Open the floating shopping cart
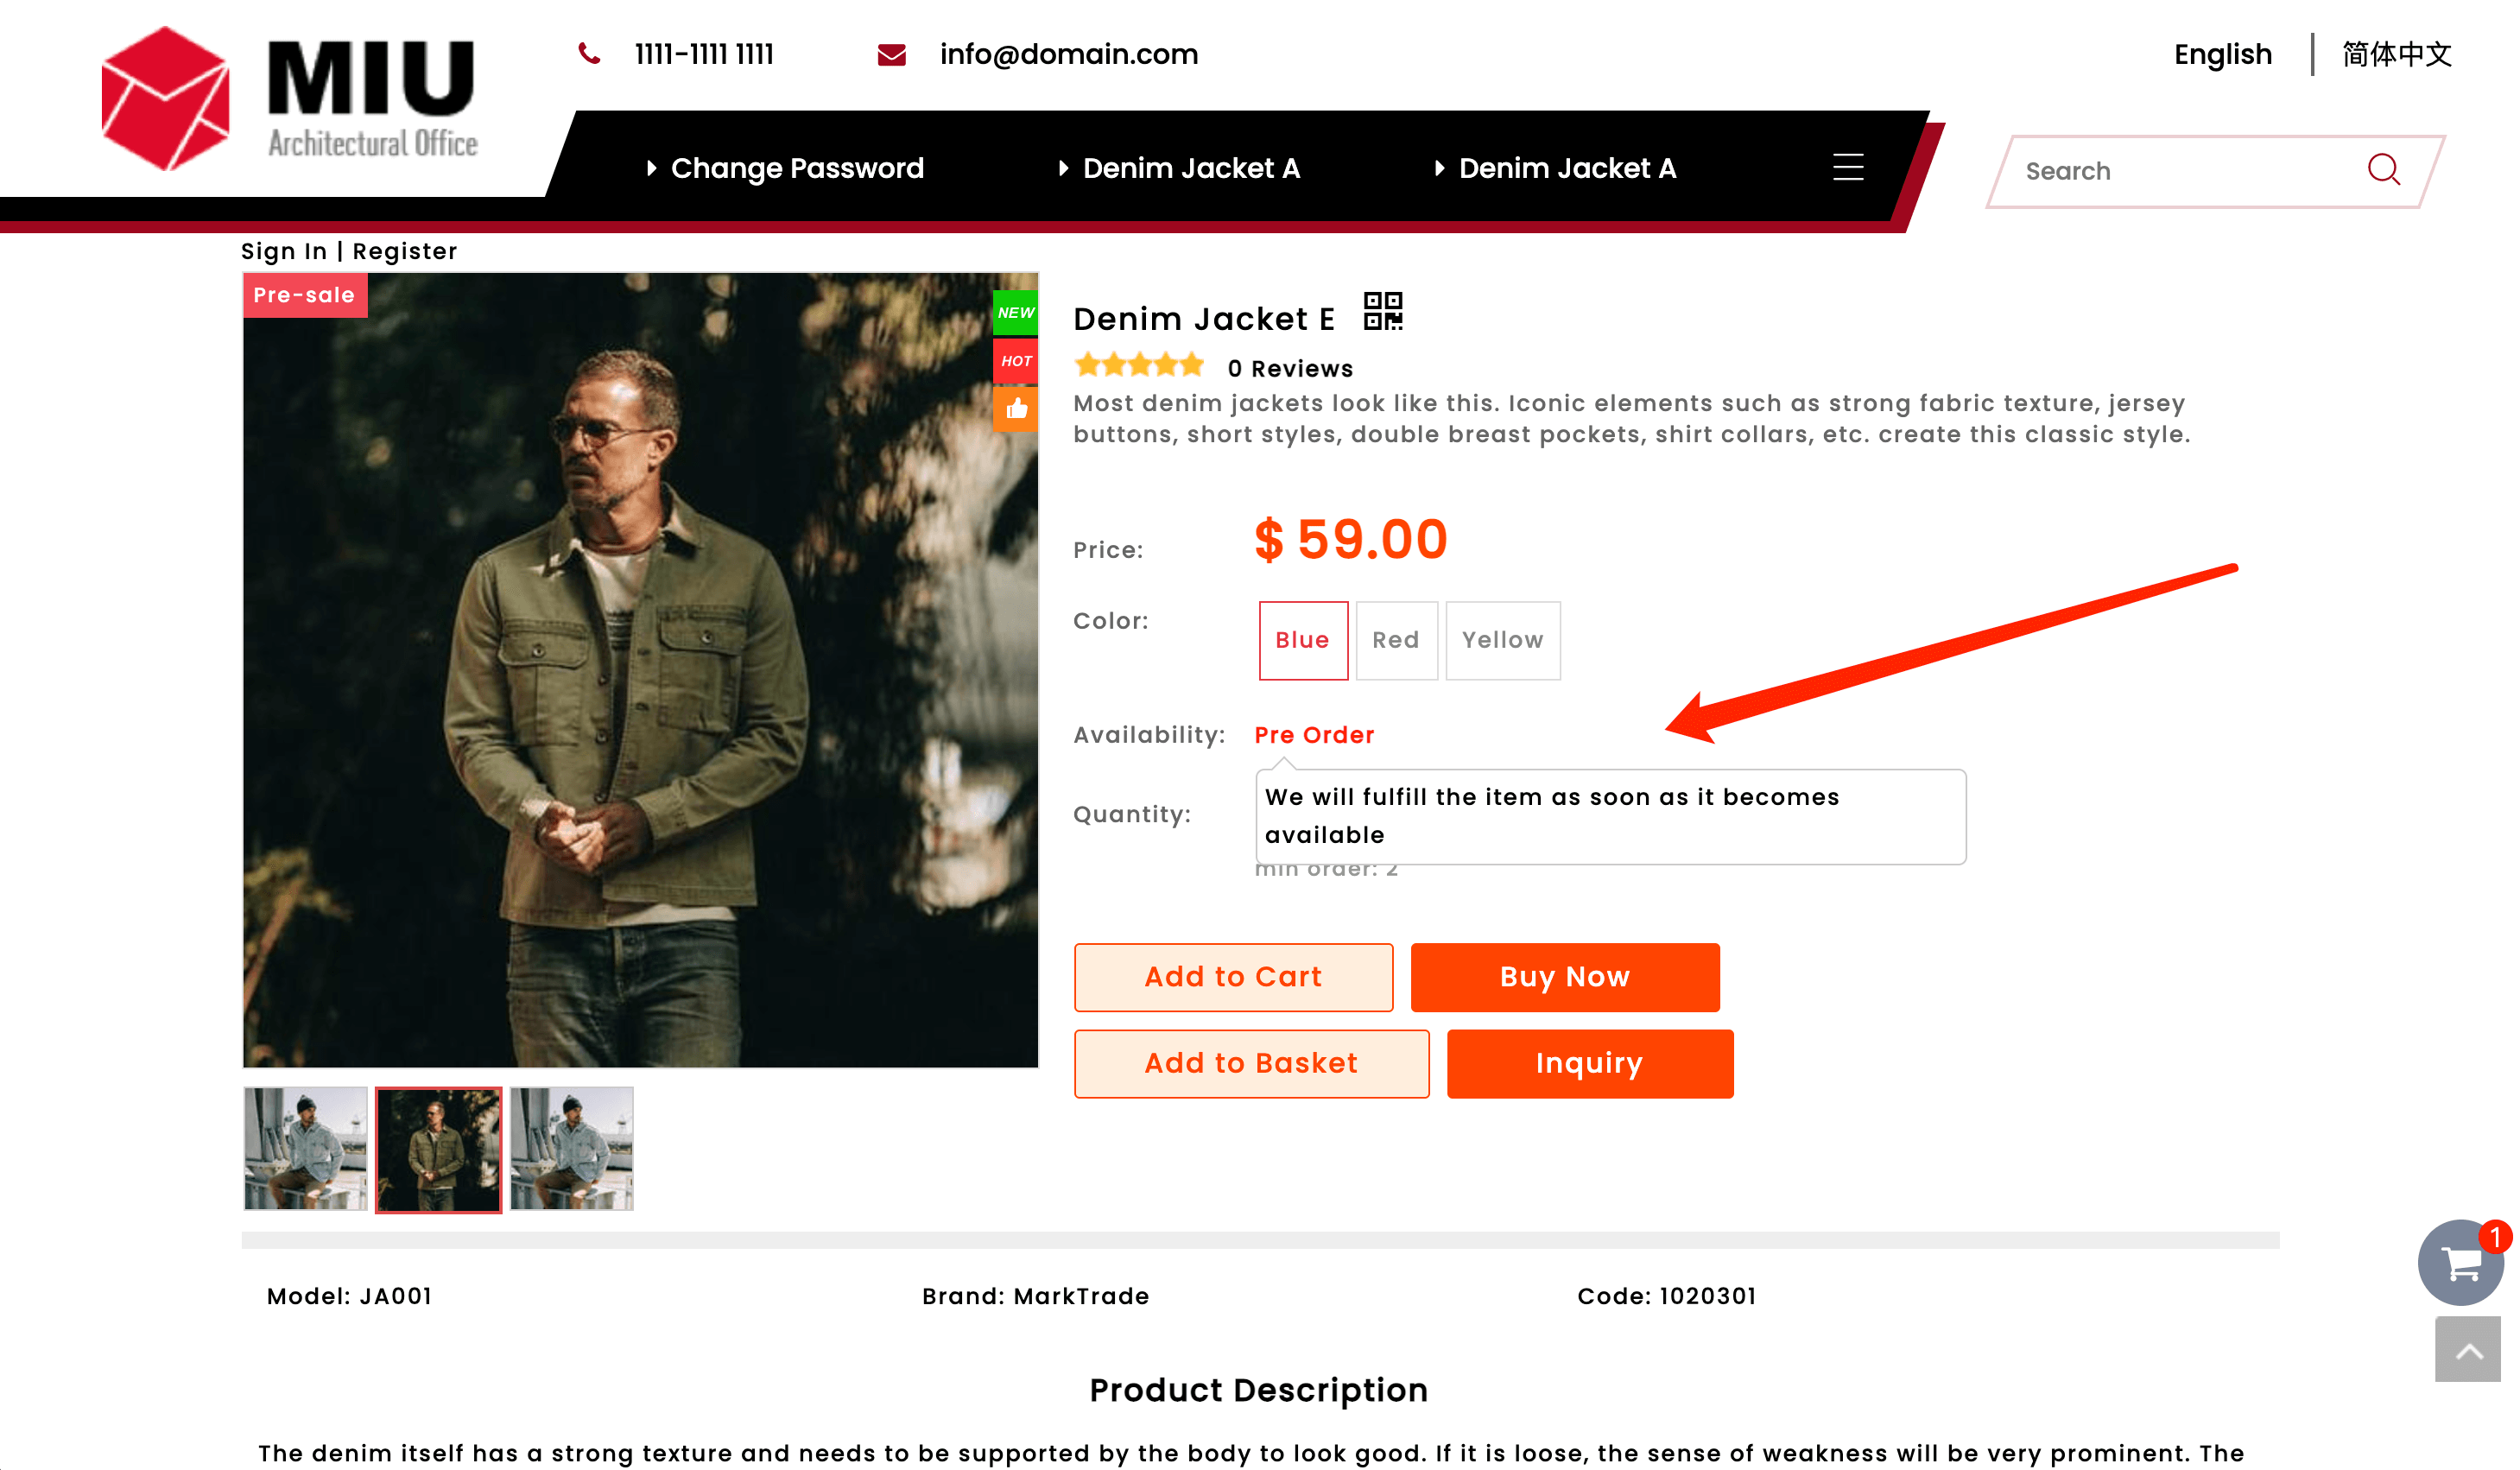Screen dimensions: 2520x1470 tap(2459, 1262)
